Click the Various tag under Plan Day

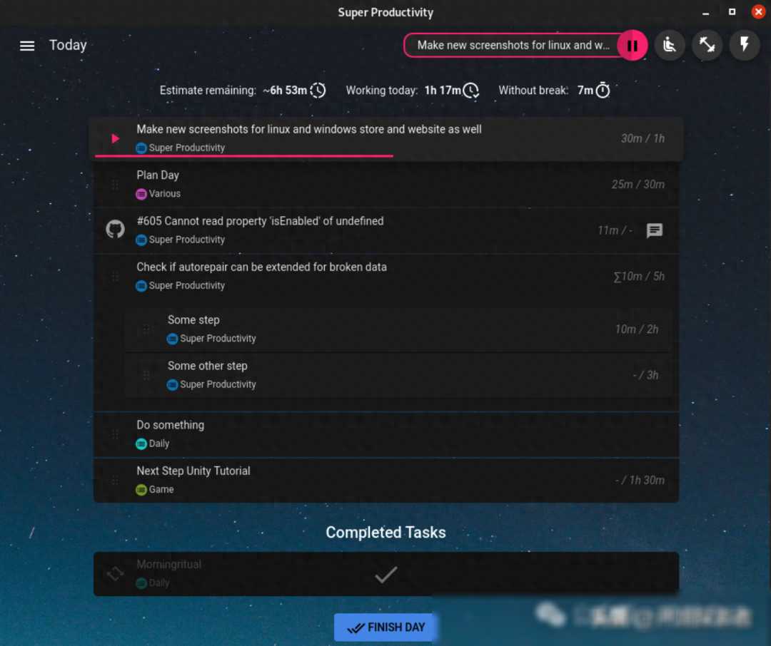[158, 193]
